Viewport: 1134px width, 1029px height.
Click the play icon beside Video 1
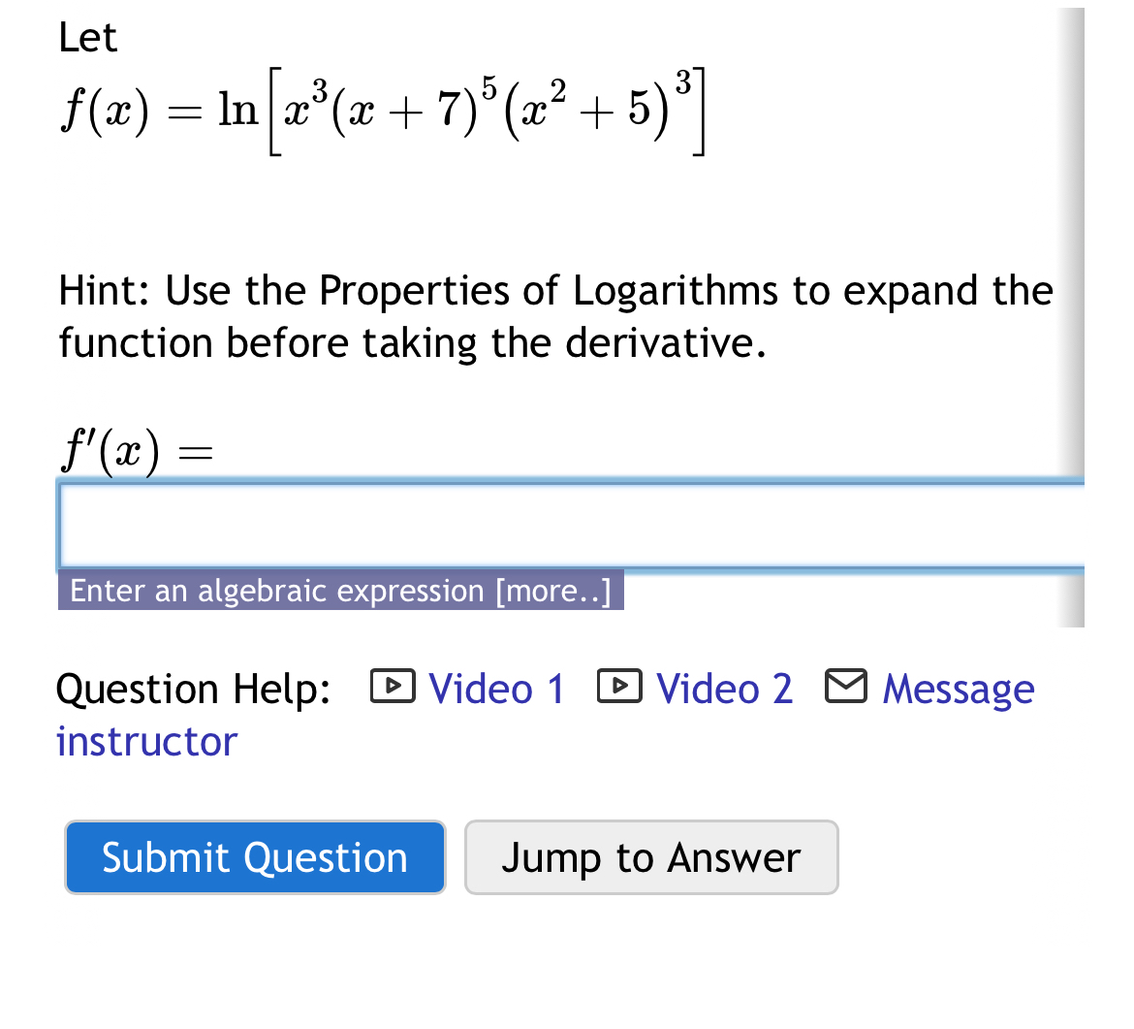[x=392, y=687]
